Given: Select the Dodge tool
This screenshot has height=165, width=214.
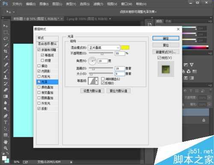Looking at the screenshot, I should pyautogui.click(x=6, y=109).
